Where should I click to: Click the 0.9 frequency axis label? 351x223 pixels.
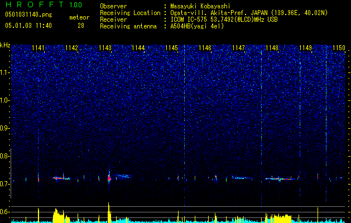[x=5, y=128]
